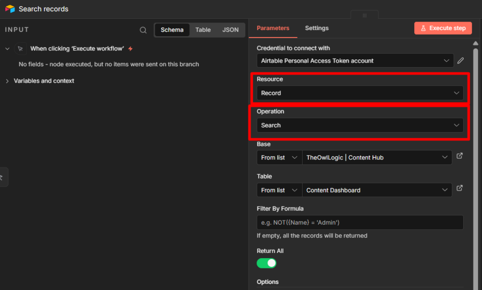Switch to the Settings tab
482x290 pixels.
[x=317, y=28]
